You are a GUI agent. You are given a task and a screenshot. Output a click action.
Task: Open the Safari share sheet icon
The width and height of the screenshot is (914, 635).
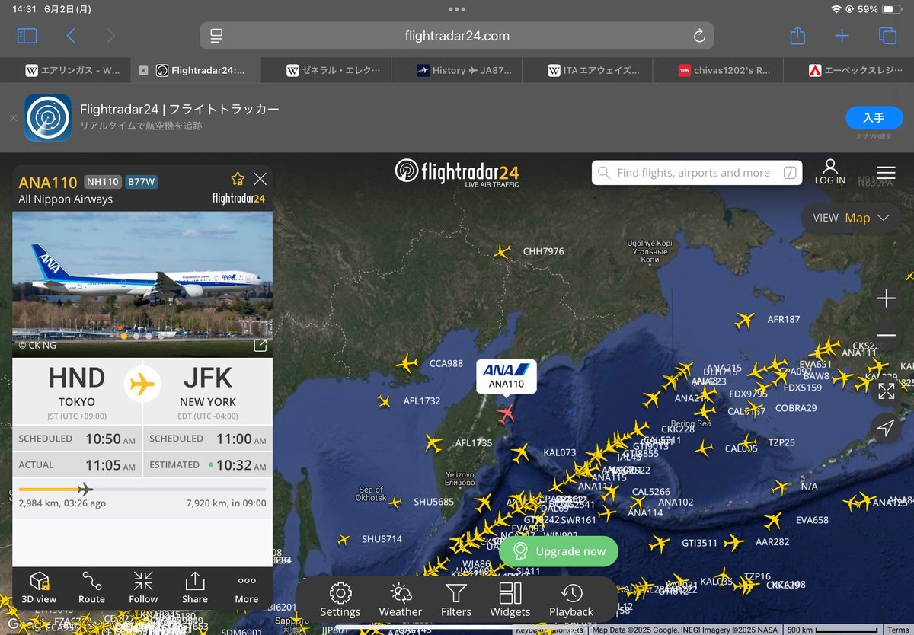797,35
